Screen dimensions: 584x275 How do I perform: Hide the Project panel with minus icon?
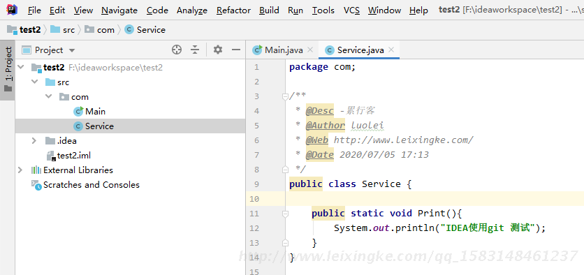tap(235, 50)
